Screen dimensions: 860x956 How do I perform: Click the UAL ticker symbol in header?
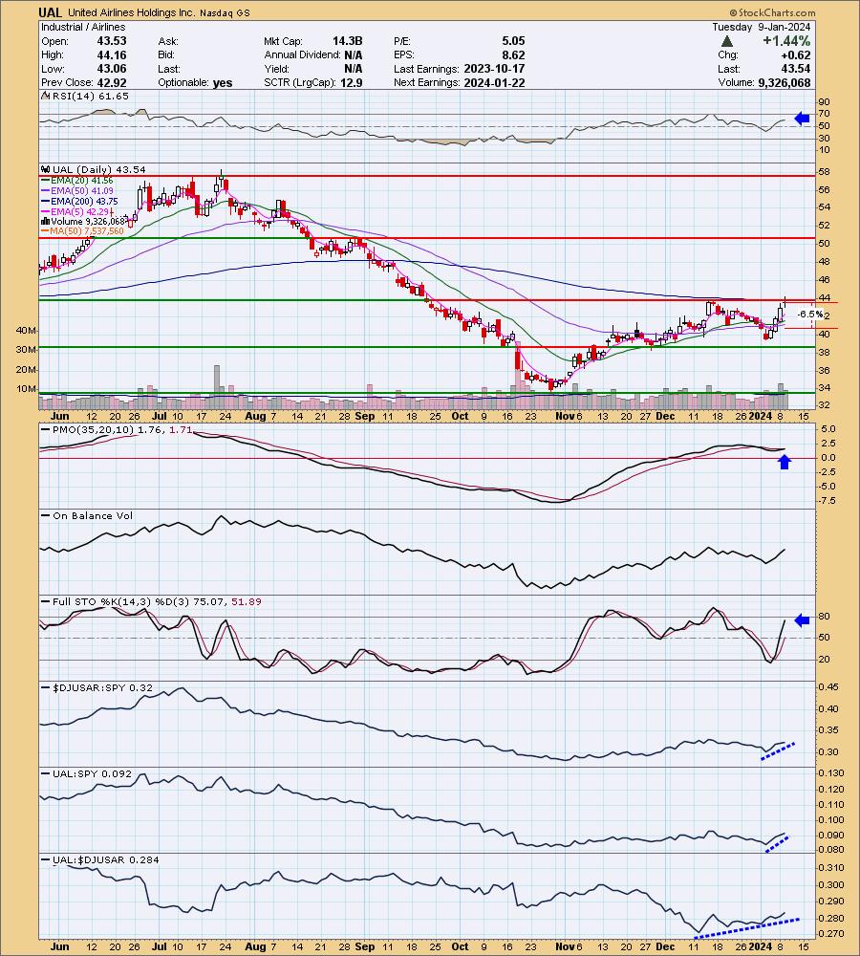coord(50,12)
